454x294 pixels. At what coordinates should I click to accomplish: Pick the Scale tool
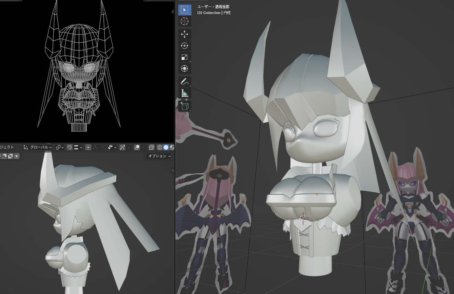185,57
